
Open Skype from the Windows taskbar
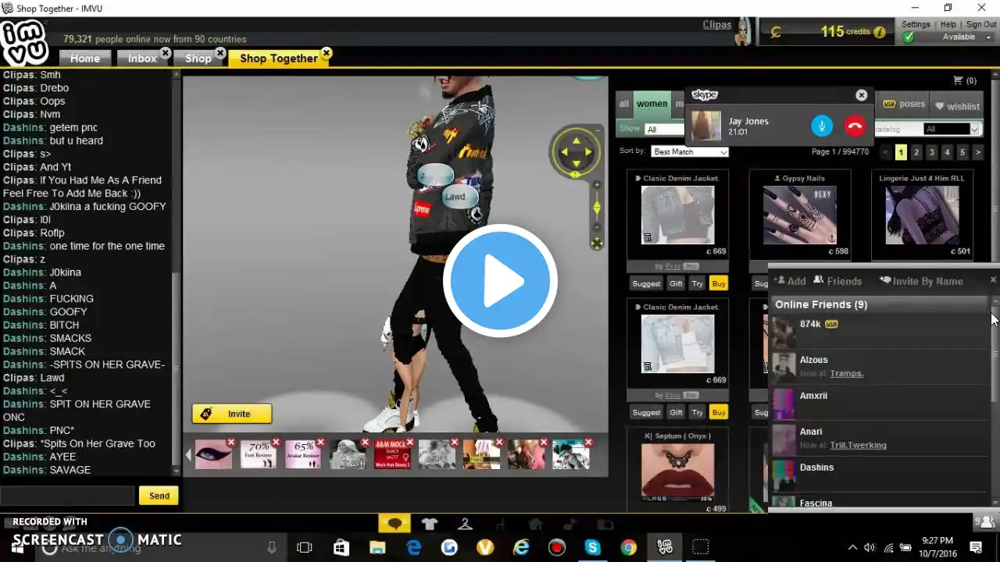point(592,547)
